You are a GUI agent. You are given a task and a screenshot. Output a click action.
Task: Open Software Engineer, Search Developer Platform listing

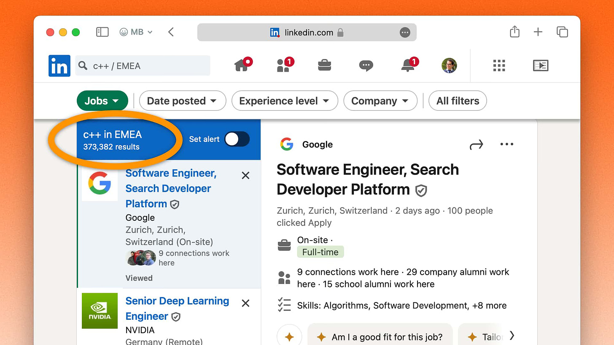pos(171,188)
